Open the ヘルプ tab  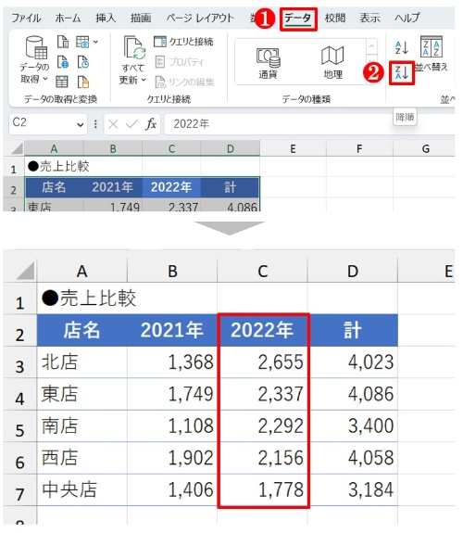[x=407, y=18]
